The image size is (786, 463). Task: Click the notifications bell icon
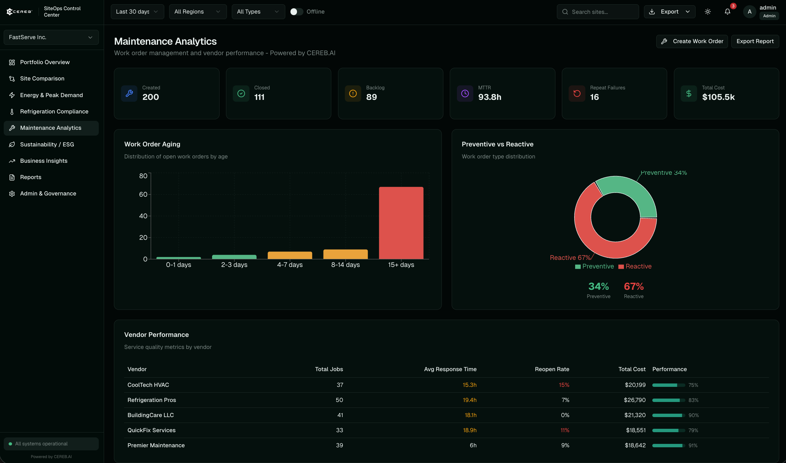[x=727, y=11]
